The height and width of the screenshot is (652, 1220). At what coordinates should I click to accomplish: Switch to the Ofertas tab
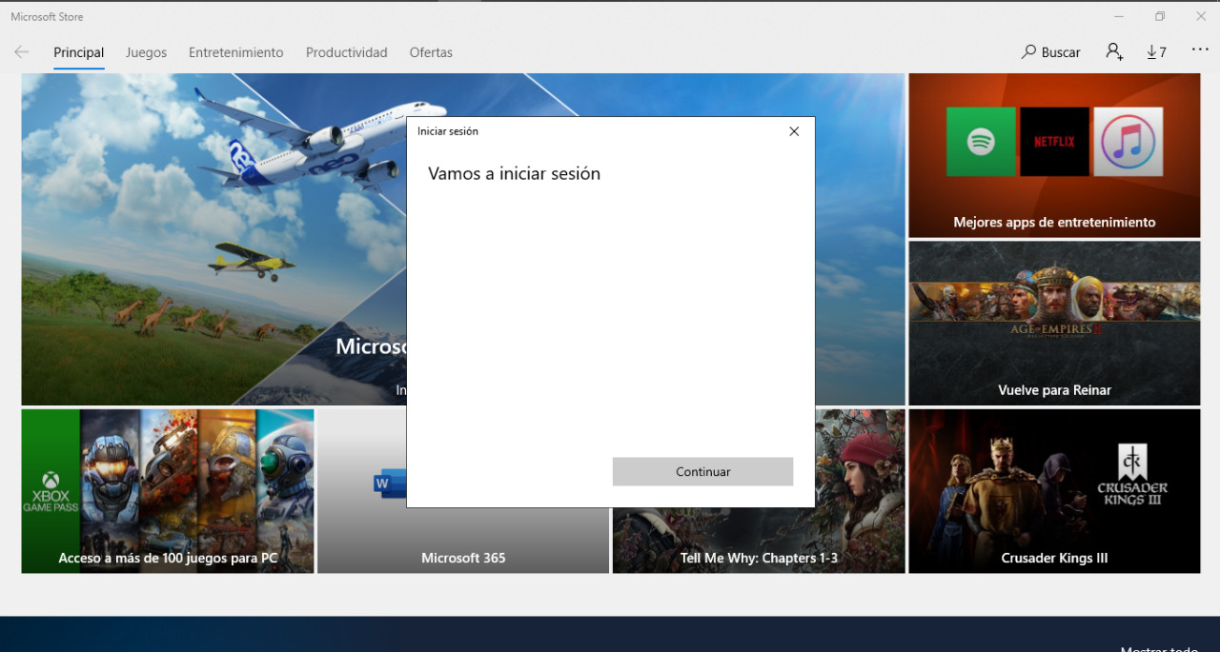point(431,52)
